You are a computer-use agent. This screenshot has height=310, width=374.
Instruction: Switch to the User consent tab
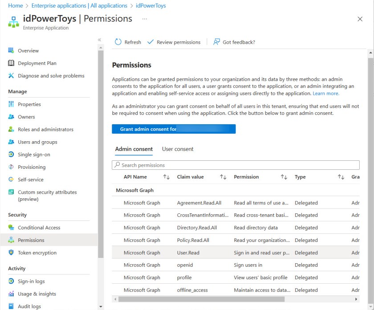pyautogui.click(x=178, y=149)
